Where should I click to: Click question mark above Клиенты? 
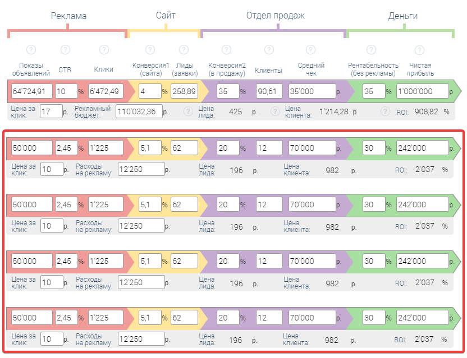(269, 49)
